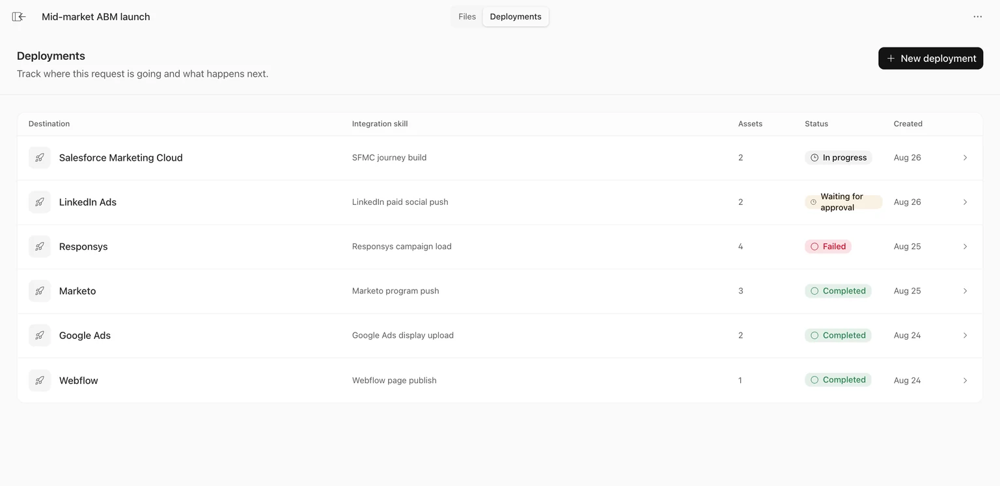Open the Responsys destination
This screenshot has width=1000, height=486.
coord(83,247)
